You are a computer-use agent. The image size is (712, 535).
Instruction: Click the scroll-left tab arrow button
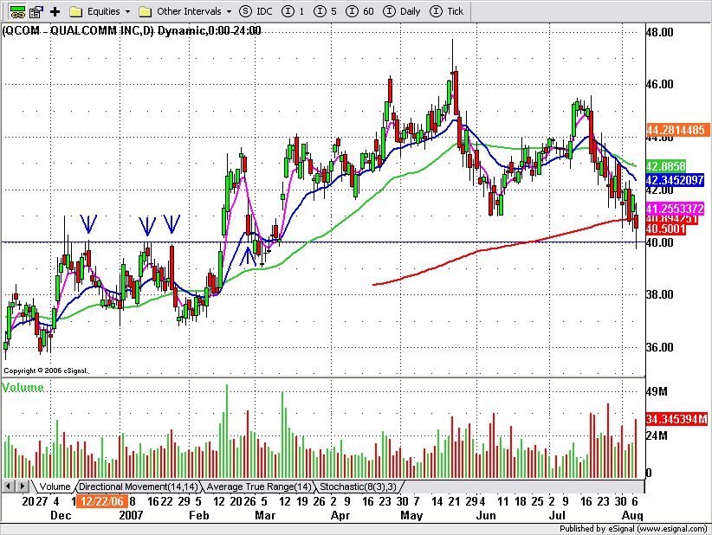click(x=8, y=487)
